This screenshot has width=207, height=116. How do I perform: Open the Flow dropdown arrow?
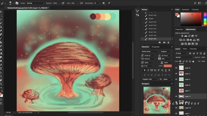pyautogui.click(x=77, y=3)
